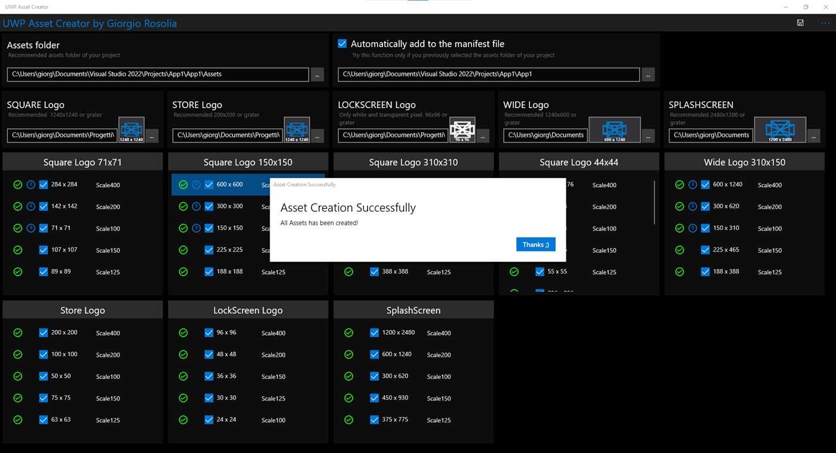Screen dimensions: 836x453
Task: Browse for the SQUARE Logo image file
Action: [x=152, y=136]
